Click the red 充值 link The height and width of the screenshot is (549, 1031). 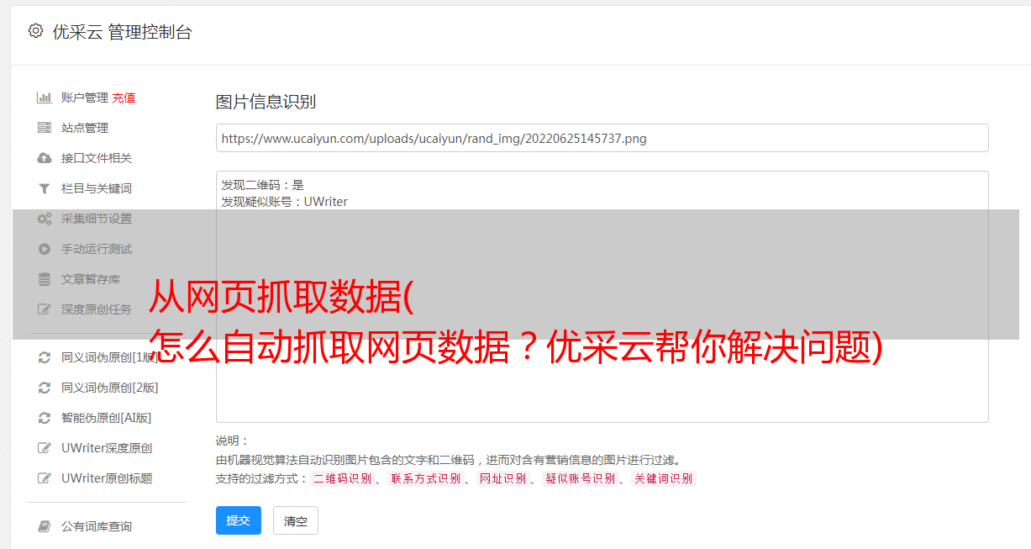coord(124,98)
